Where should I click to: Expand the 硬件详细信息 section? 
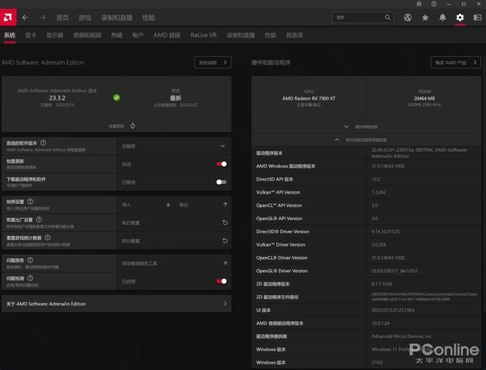coord(367,126)
